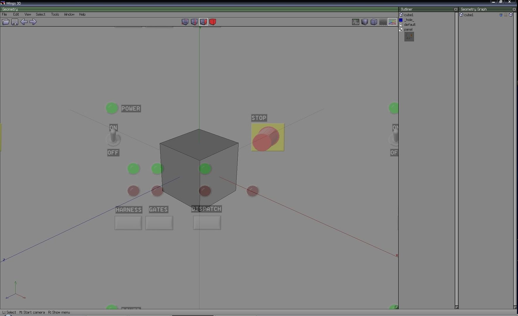The height and width of the screenshot is (316, 518).
Task: Click the Open file folder icon
Action: [x=6, y=22]
